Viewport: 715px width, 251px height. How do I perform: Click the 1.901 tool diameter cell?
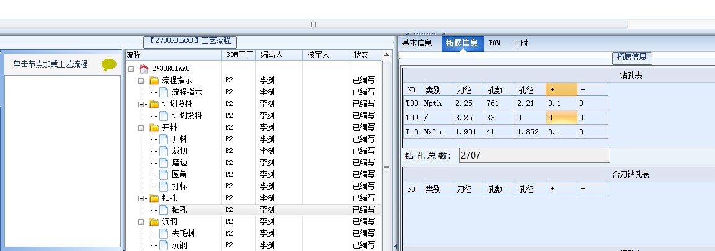[x=468, y=131]
